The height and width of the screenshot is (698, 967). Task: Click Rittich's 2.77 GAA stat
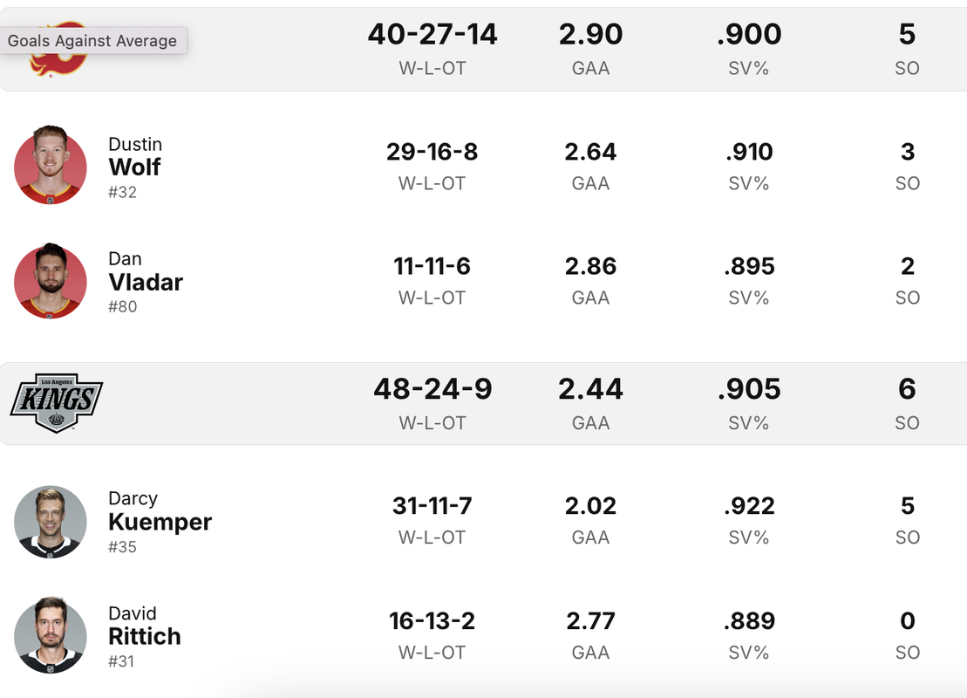(x=590, y=621)
